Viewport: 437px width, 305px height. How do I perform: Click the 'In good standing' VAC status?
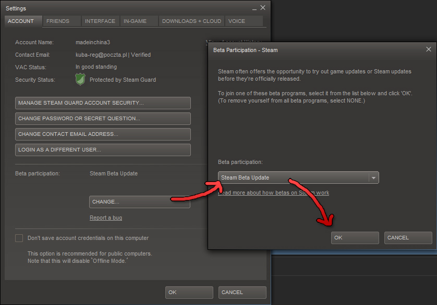[x=96, y=67]
